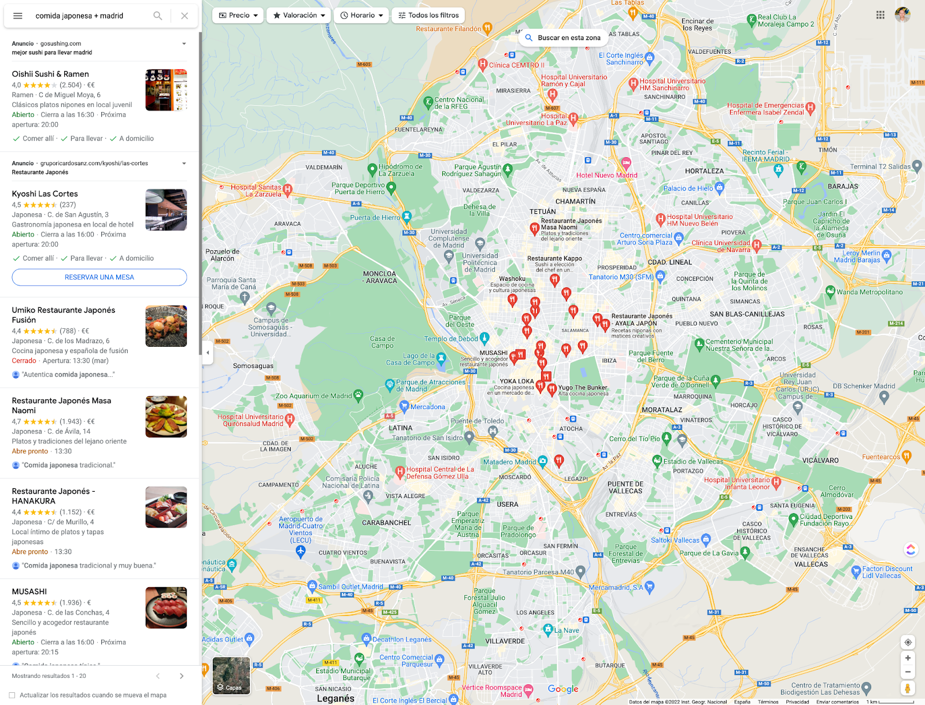Switch map layers via Capas thumbnail
Viewport: 925px width, 705px height.
point(231,676)
